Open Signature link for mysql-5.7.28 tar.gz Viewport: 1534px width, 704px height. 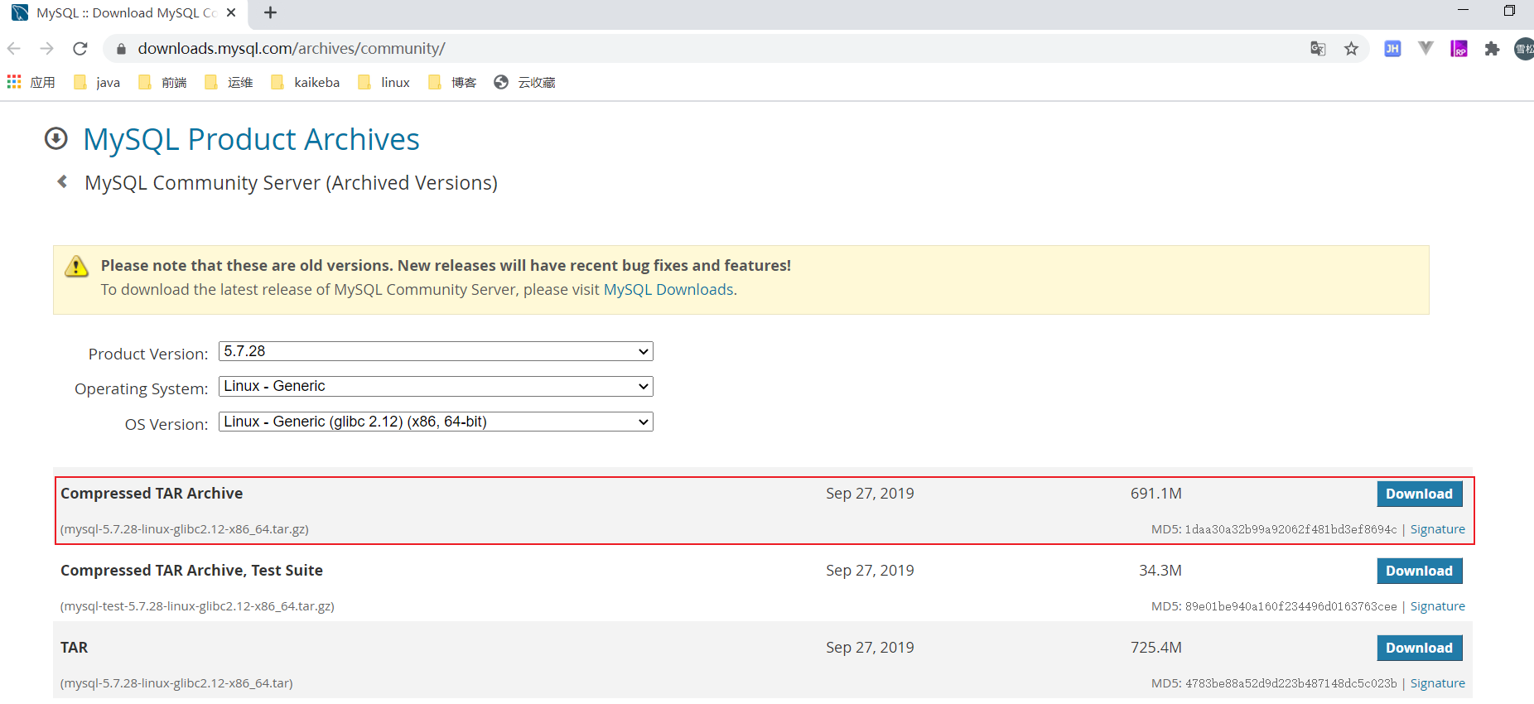point(1438,529)
